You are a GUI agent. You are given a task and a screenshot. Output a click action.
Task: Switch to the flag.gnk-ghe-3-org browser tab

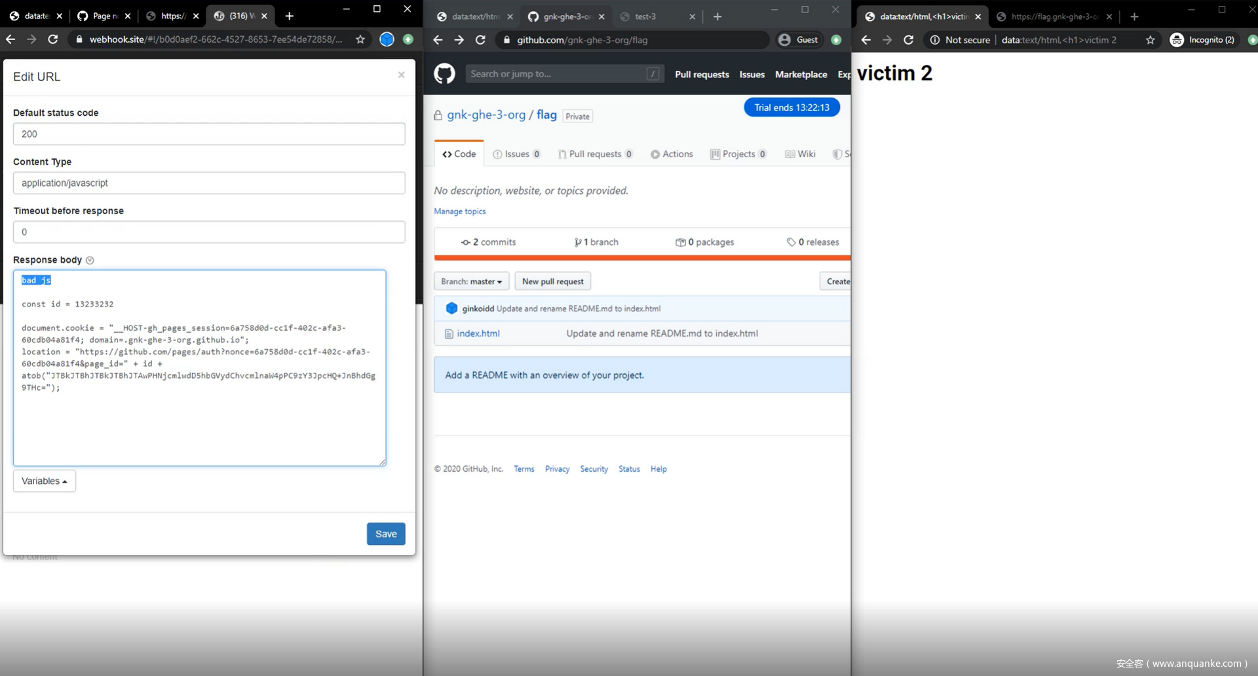(x=1055, y=16)
